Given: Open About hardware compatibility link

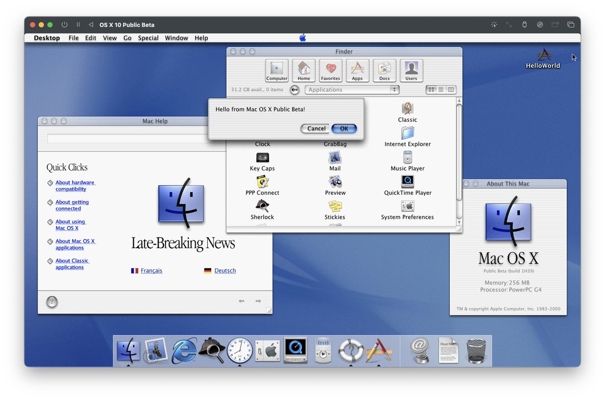Looking at the screenshot, I should tap(75, 186).
